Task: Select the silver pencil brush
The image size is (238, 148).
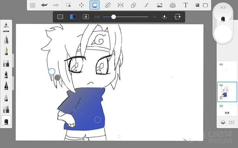Action: [6, 39]
